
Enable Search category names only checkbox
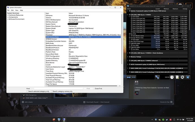[x=52, y=91]
